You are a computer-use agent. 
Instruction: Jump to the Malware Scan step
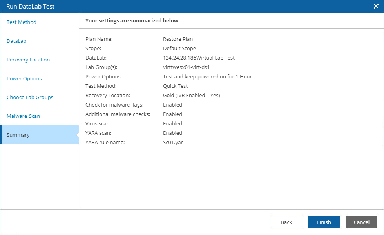23,116
